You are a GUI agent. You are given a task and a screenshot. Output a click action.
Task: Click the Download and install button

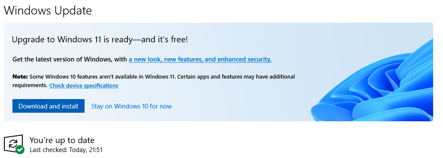pos(49,106)
